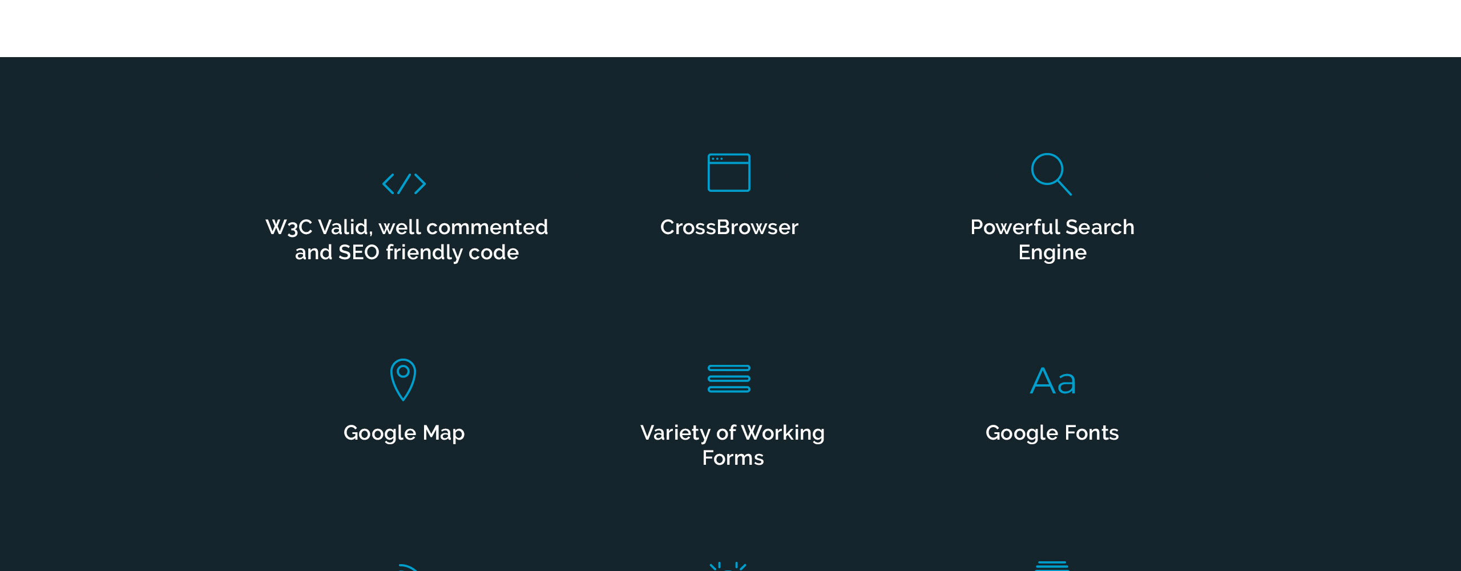The image size is (1461, 571).
Task: Select 'Variety of Working Forms' heading
Action: click(732, 445)
